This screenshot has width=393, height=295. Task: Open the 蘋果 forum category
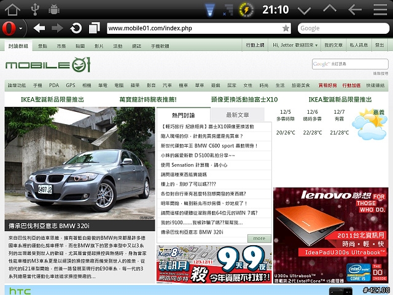click(x=135, y=85)
